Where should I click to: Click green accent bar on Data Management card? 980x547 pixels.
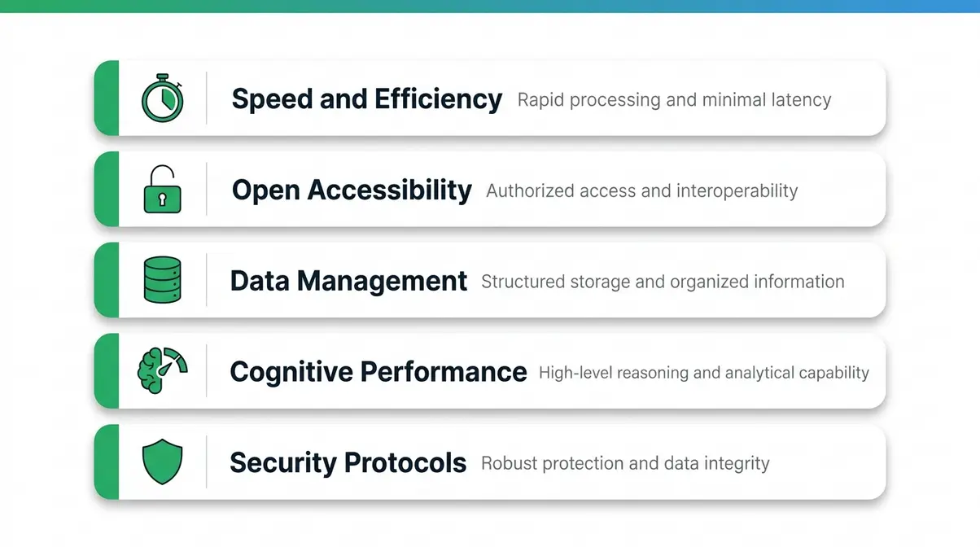pos(107,280)
